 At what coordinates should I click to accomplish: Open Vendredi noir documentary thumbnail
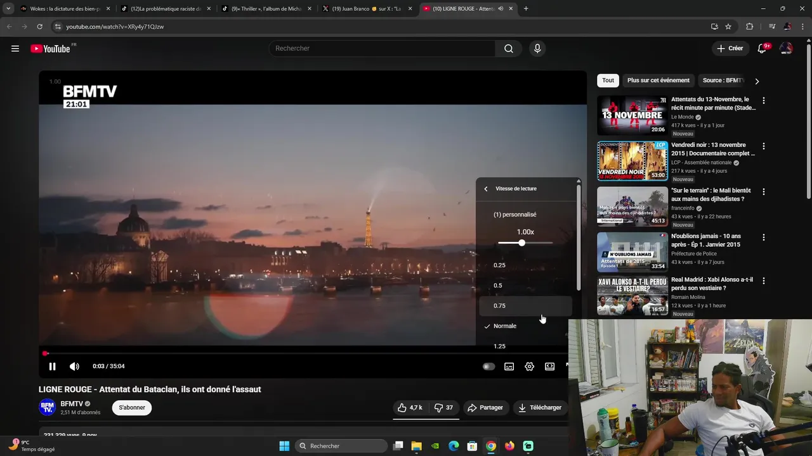[x=632, y=161]
